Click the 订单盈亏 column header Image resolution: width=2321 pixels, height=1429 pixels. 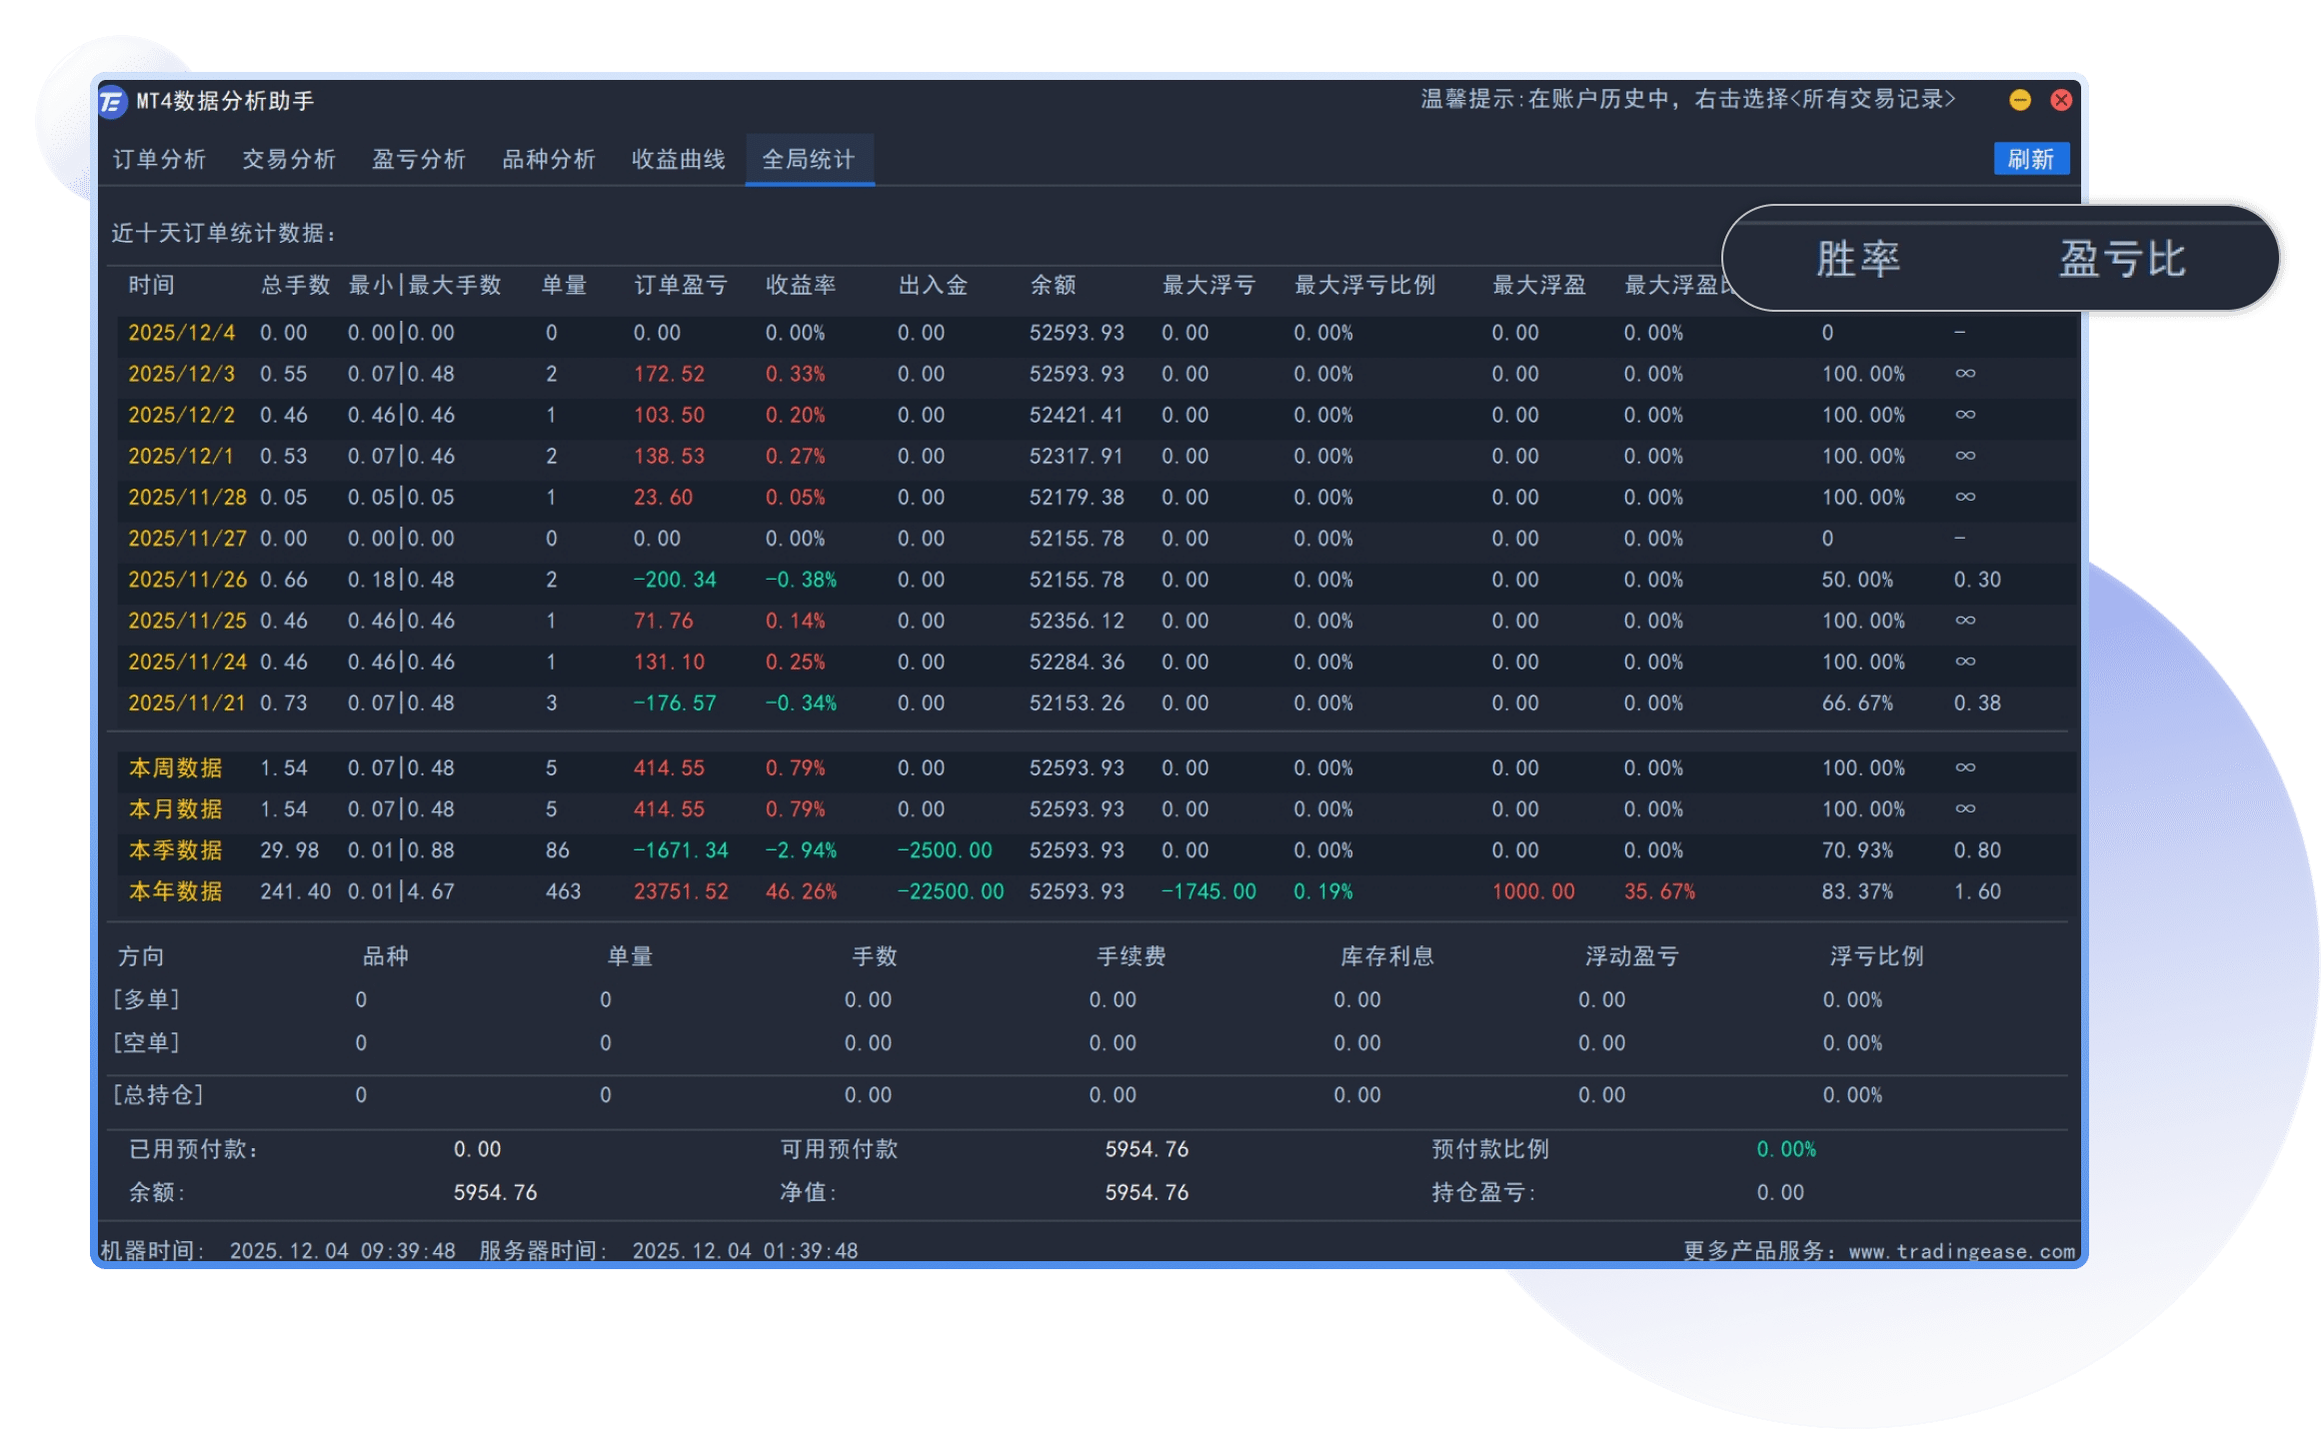pos(680,286)
